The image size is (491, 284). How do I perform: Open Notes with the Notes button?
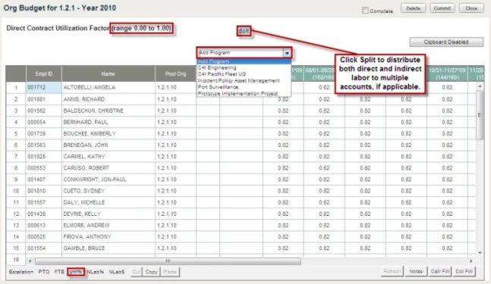pyautogui.click(x=416, y=271)
